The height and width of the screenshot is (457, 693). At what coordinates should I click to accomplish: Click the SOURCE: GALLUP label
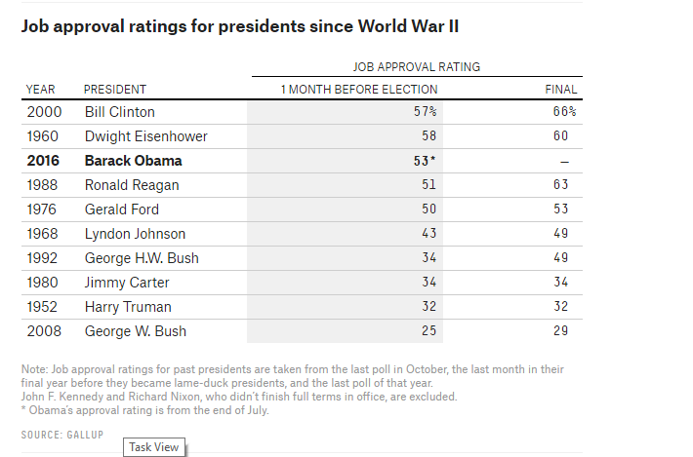[x=64, y=434]
